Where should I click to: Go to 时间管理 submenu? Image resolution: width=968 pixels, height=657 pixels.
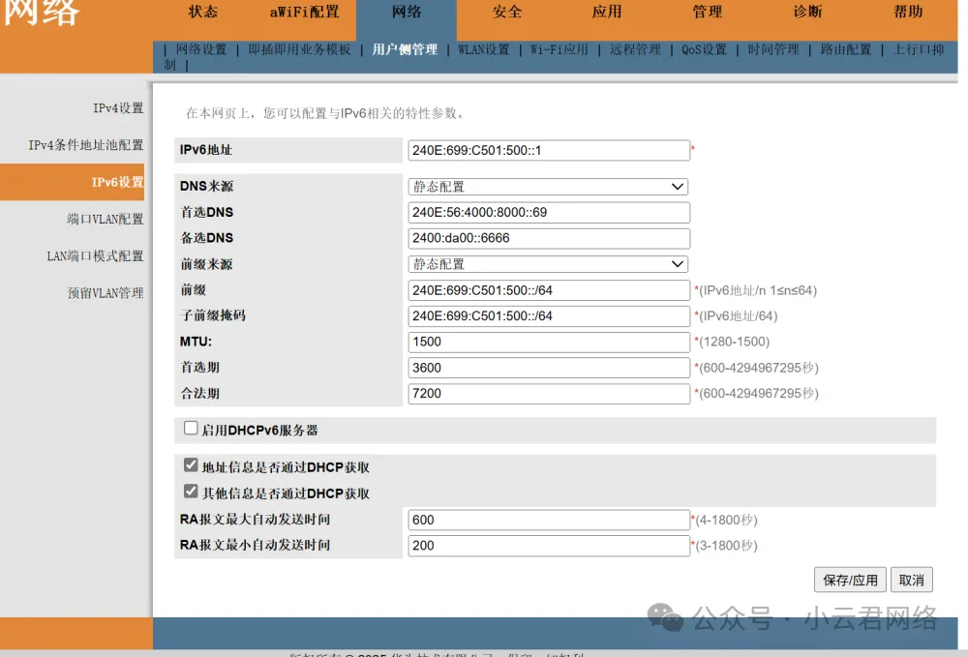(773, 49)
